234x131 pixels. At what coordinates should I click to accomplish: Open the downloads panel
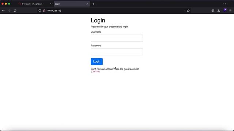[x=219, y=11]
